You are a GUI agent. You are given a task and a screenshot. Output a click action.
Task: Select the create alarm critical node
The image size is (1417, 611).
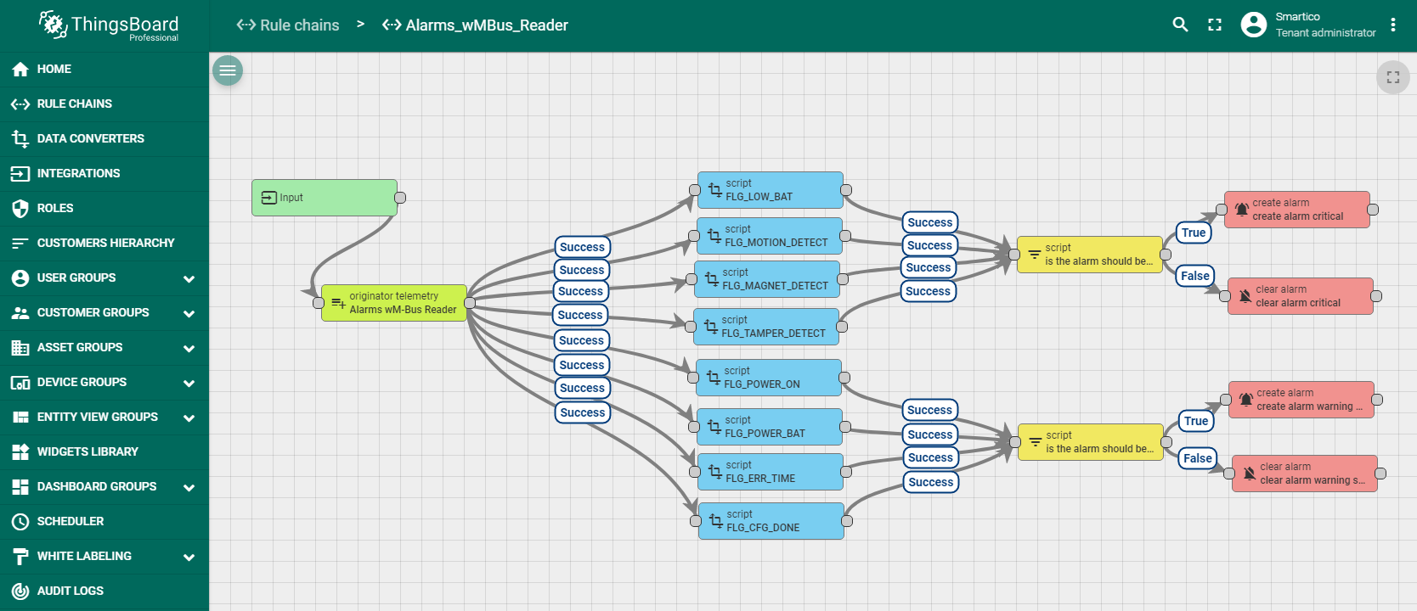point(1296,210)
